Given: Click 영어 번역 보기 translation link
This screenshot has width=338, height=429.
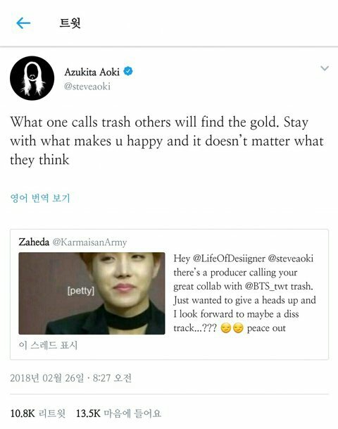Looking at the screenshot, I should (40, 198).
